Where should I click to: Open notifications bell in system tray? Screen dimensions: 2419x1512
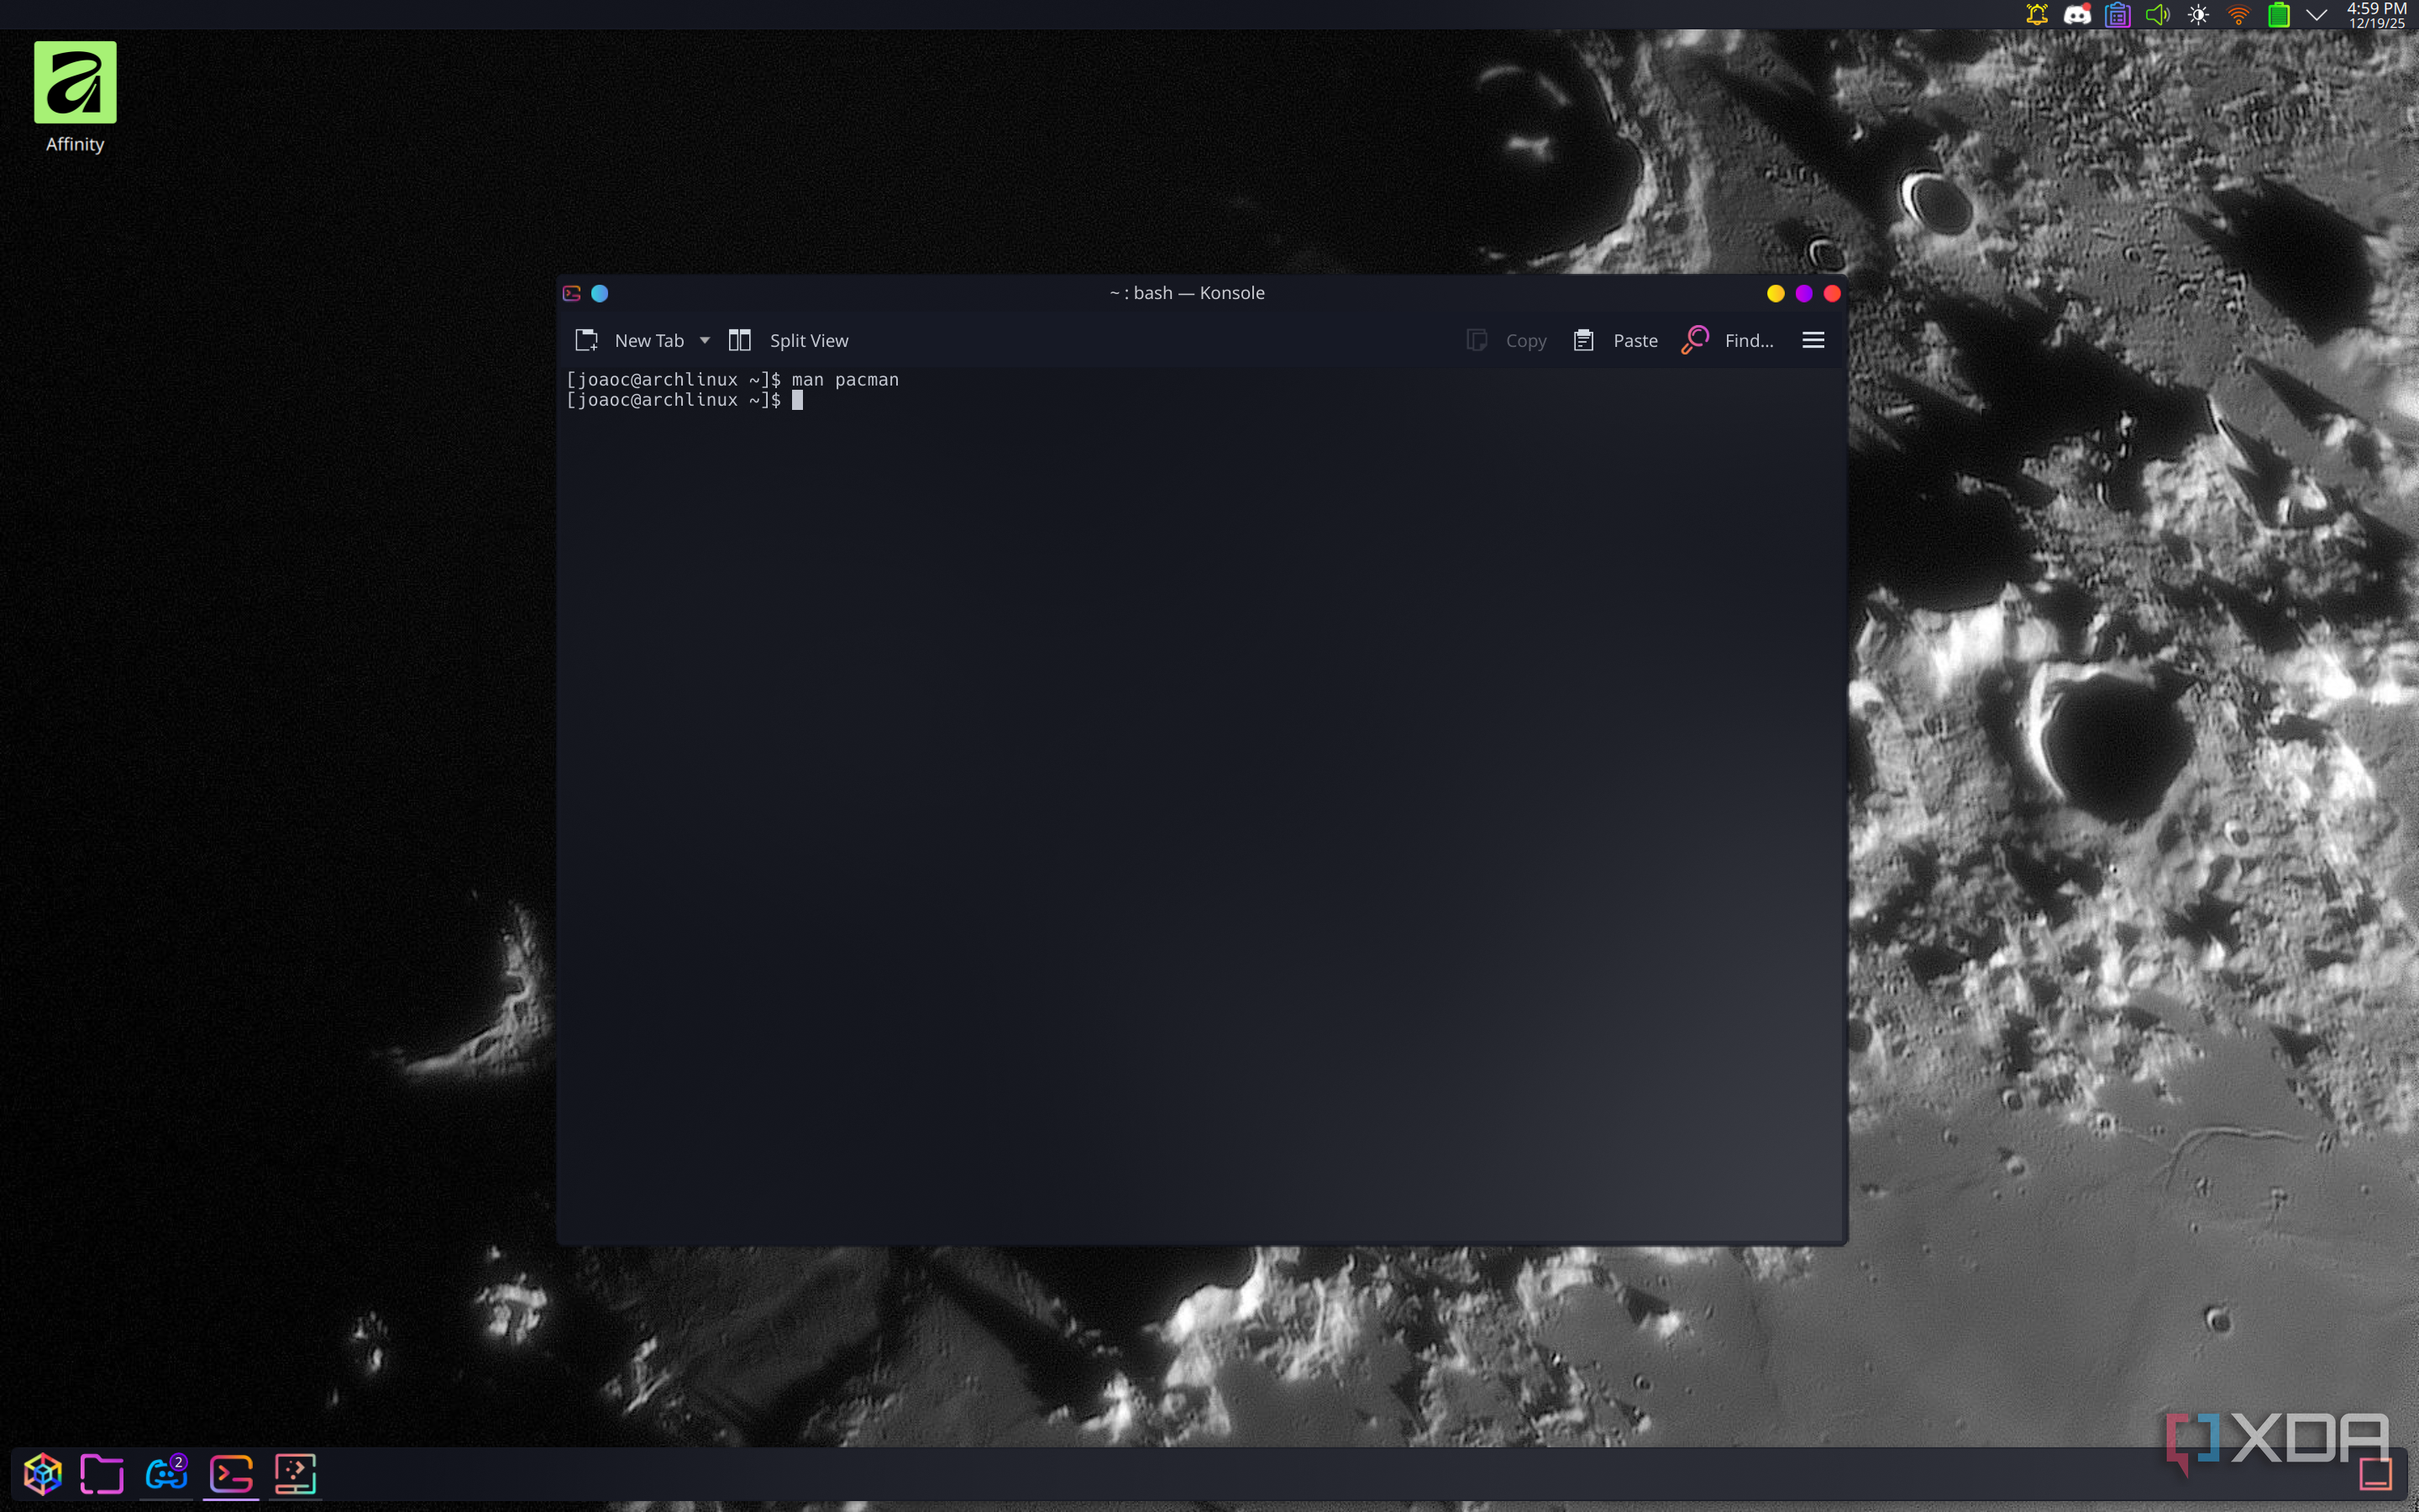click(x=2036, y=15)
